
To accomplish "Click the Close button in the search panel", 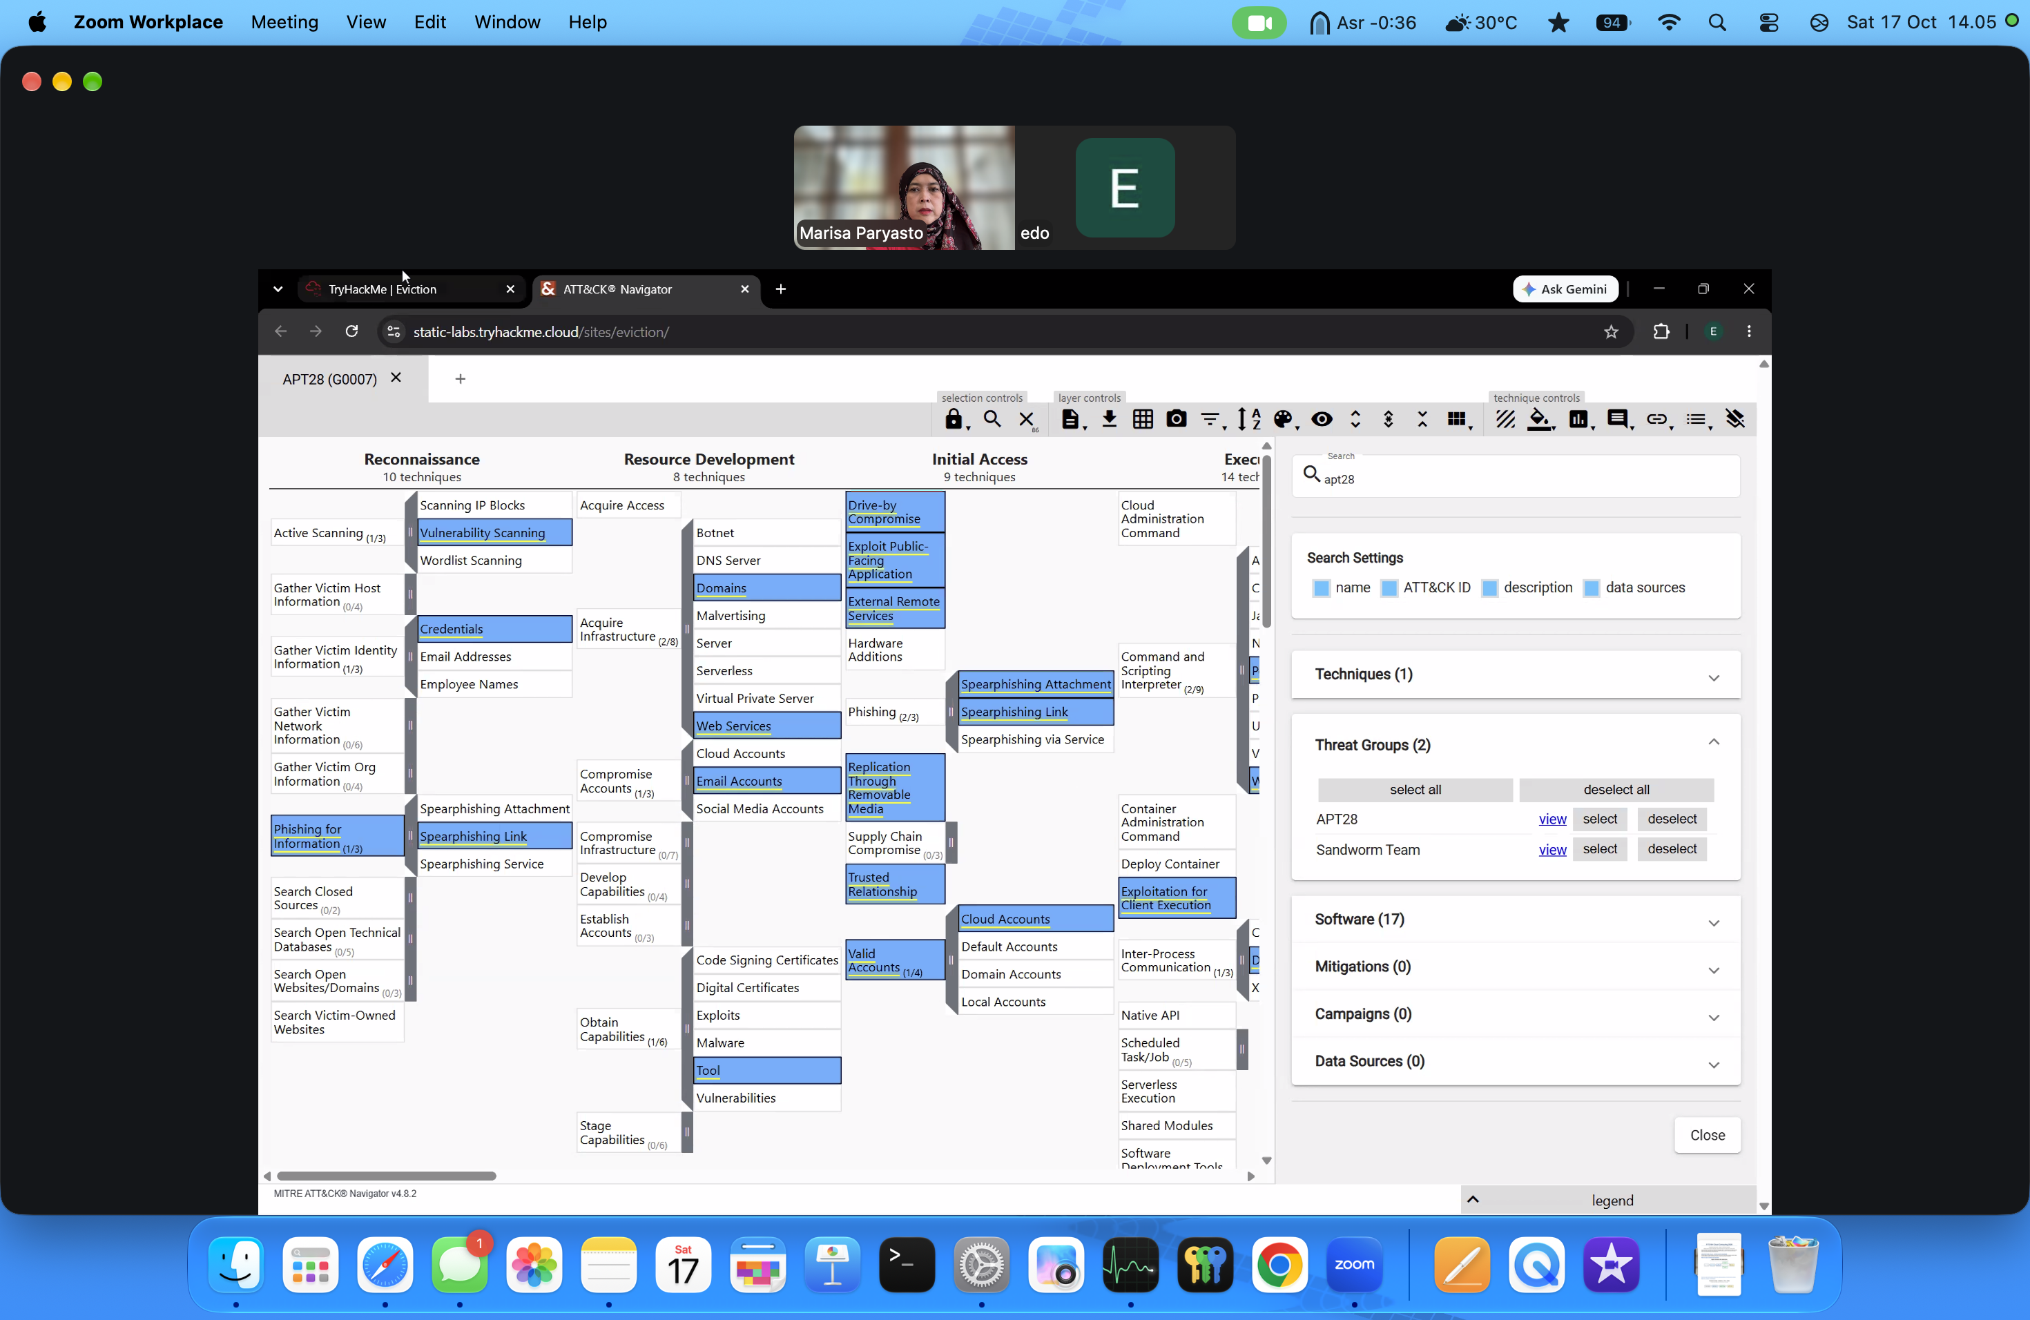I will tap(1708, 1135).
